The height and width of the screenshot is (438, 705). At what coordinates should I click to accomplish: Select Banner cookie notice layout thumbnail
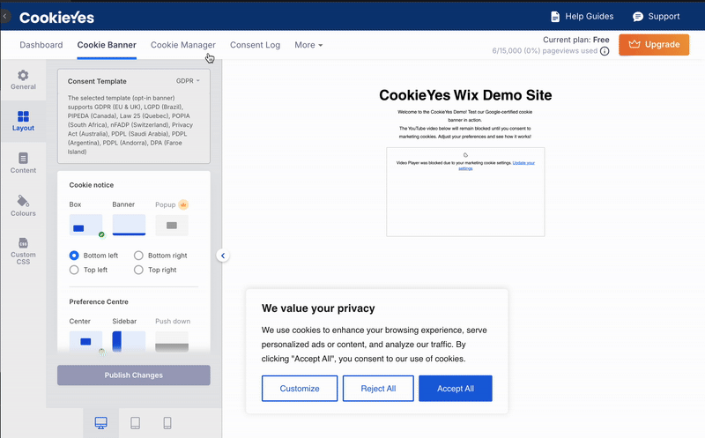pos(129,225)
